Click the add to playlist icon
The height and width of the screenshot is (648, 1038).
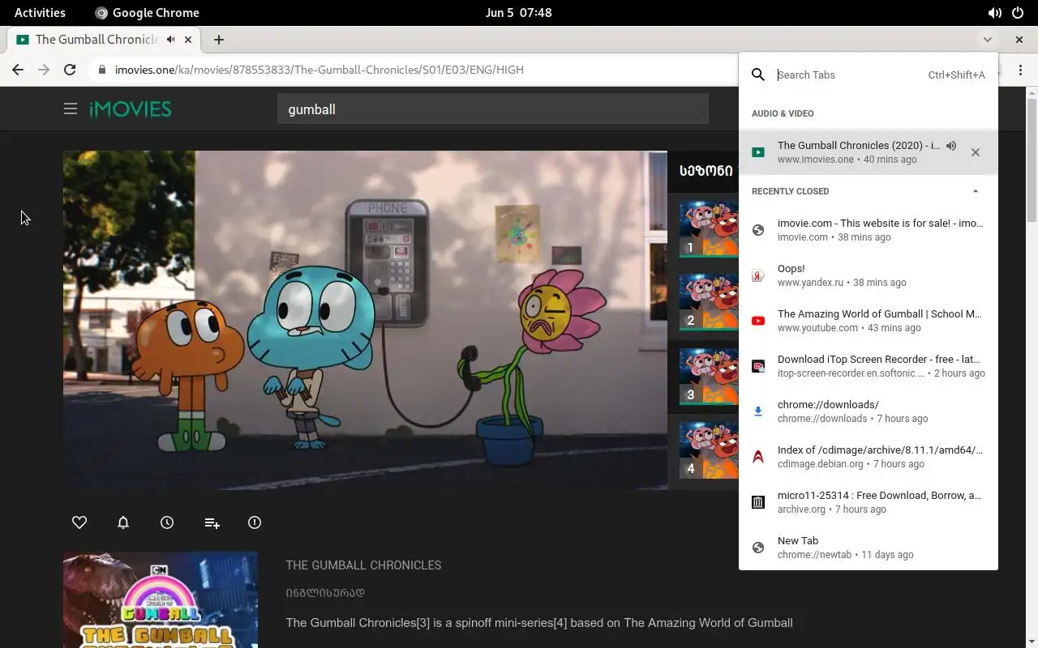(x=212, y=522)
